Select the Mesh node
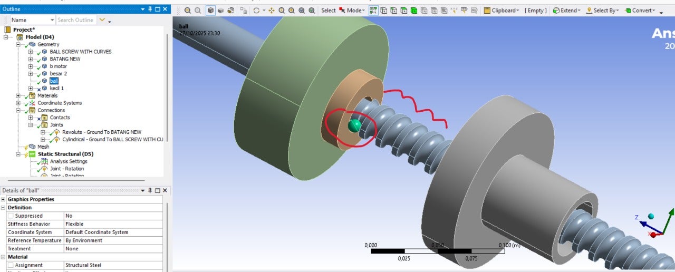 (x=43, y=147)
